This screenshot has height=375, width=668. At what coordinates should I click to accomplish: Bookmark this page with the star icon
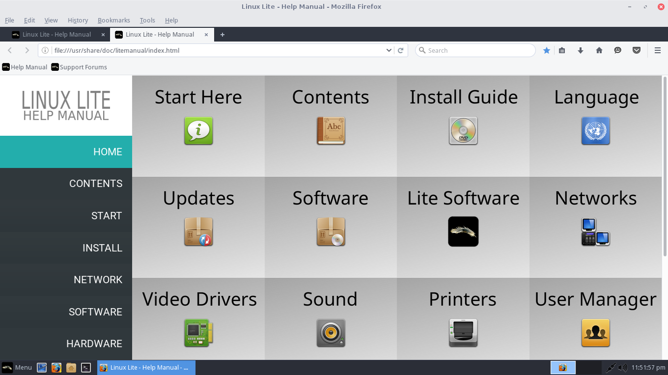tap(547, 50)
